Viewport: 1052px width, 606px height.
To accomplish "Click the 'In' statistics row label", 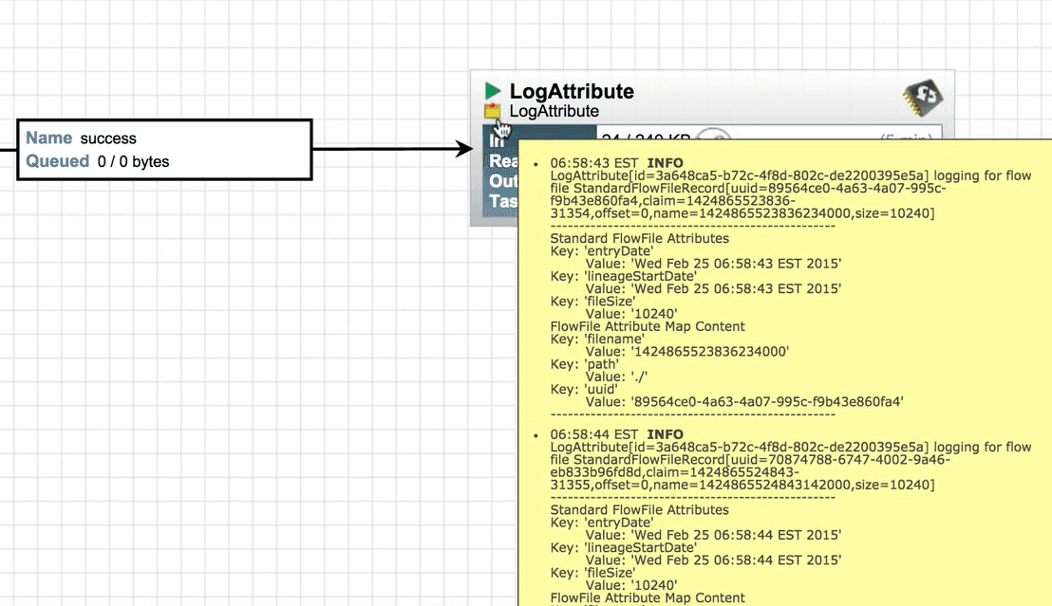I will point(496,140).
